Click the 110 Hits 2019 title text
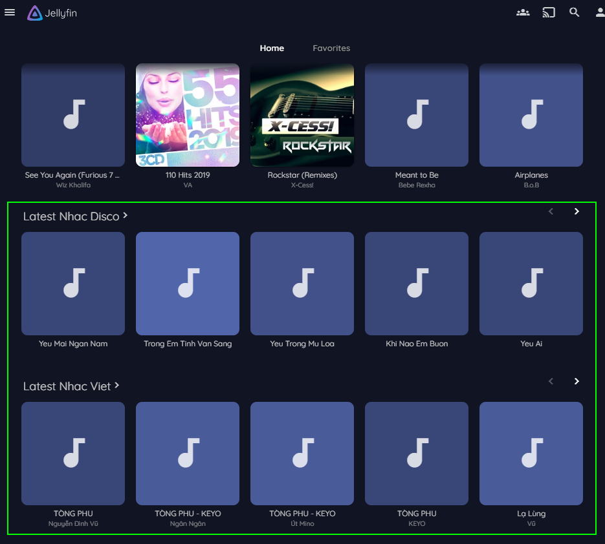Viewport: 605px width, 544px height. pyautogui.click(x=188, y=175)
